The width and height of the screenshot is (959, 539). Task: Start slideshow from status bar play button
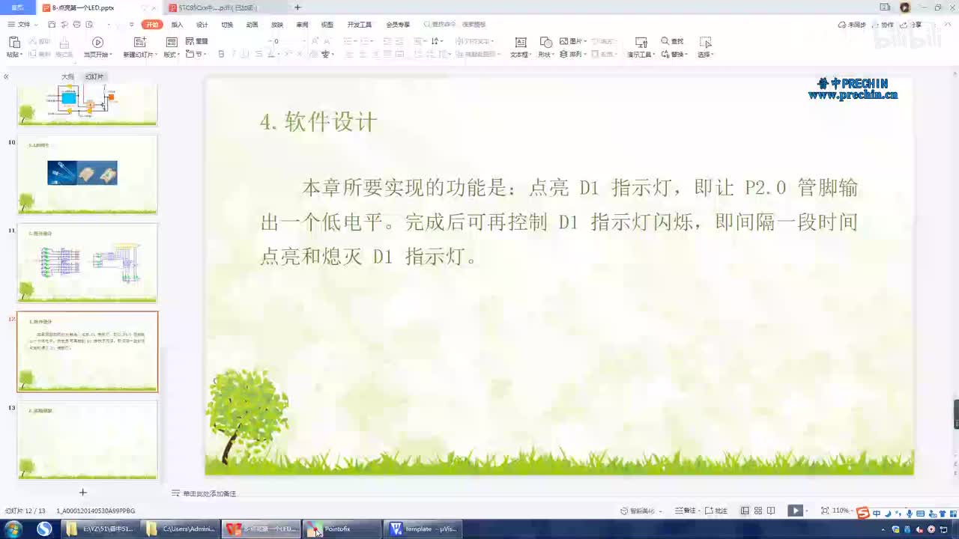(795, 511)
